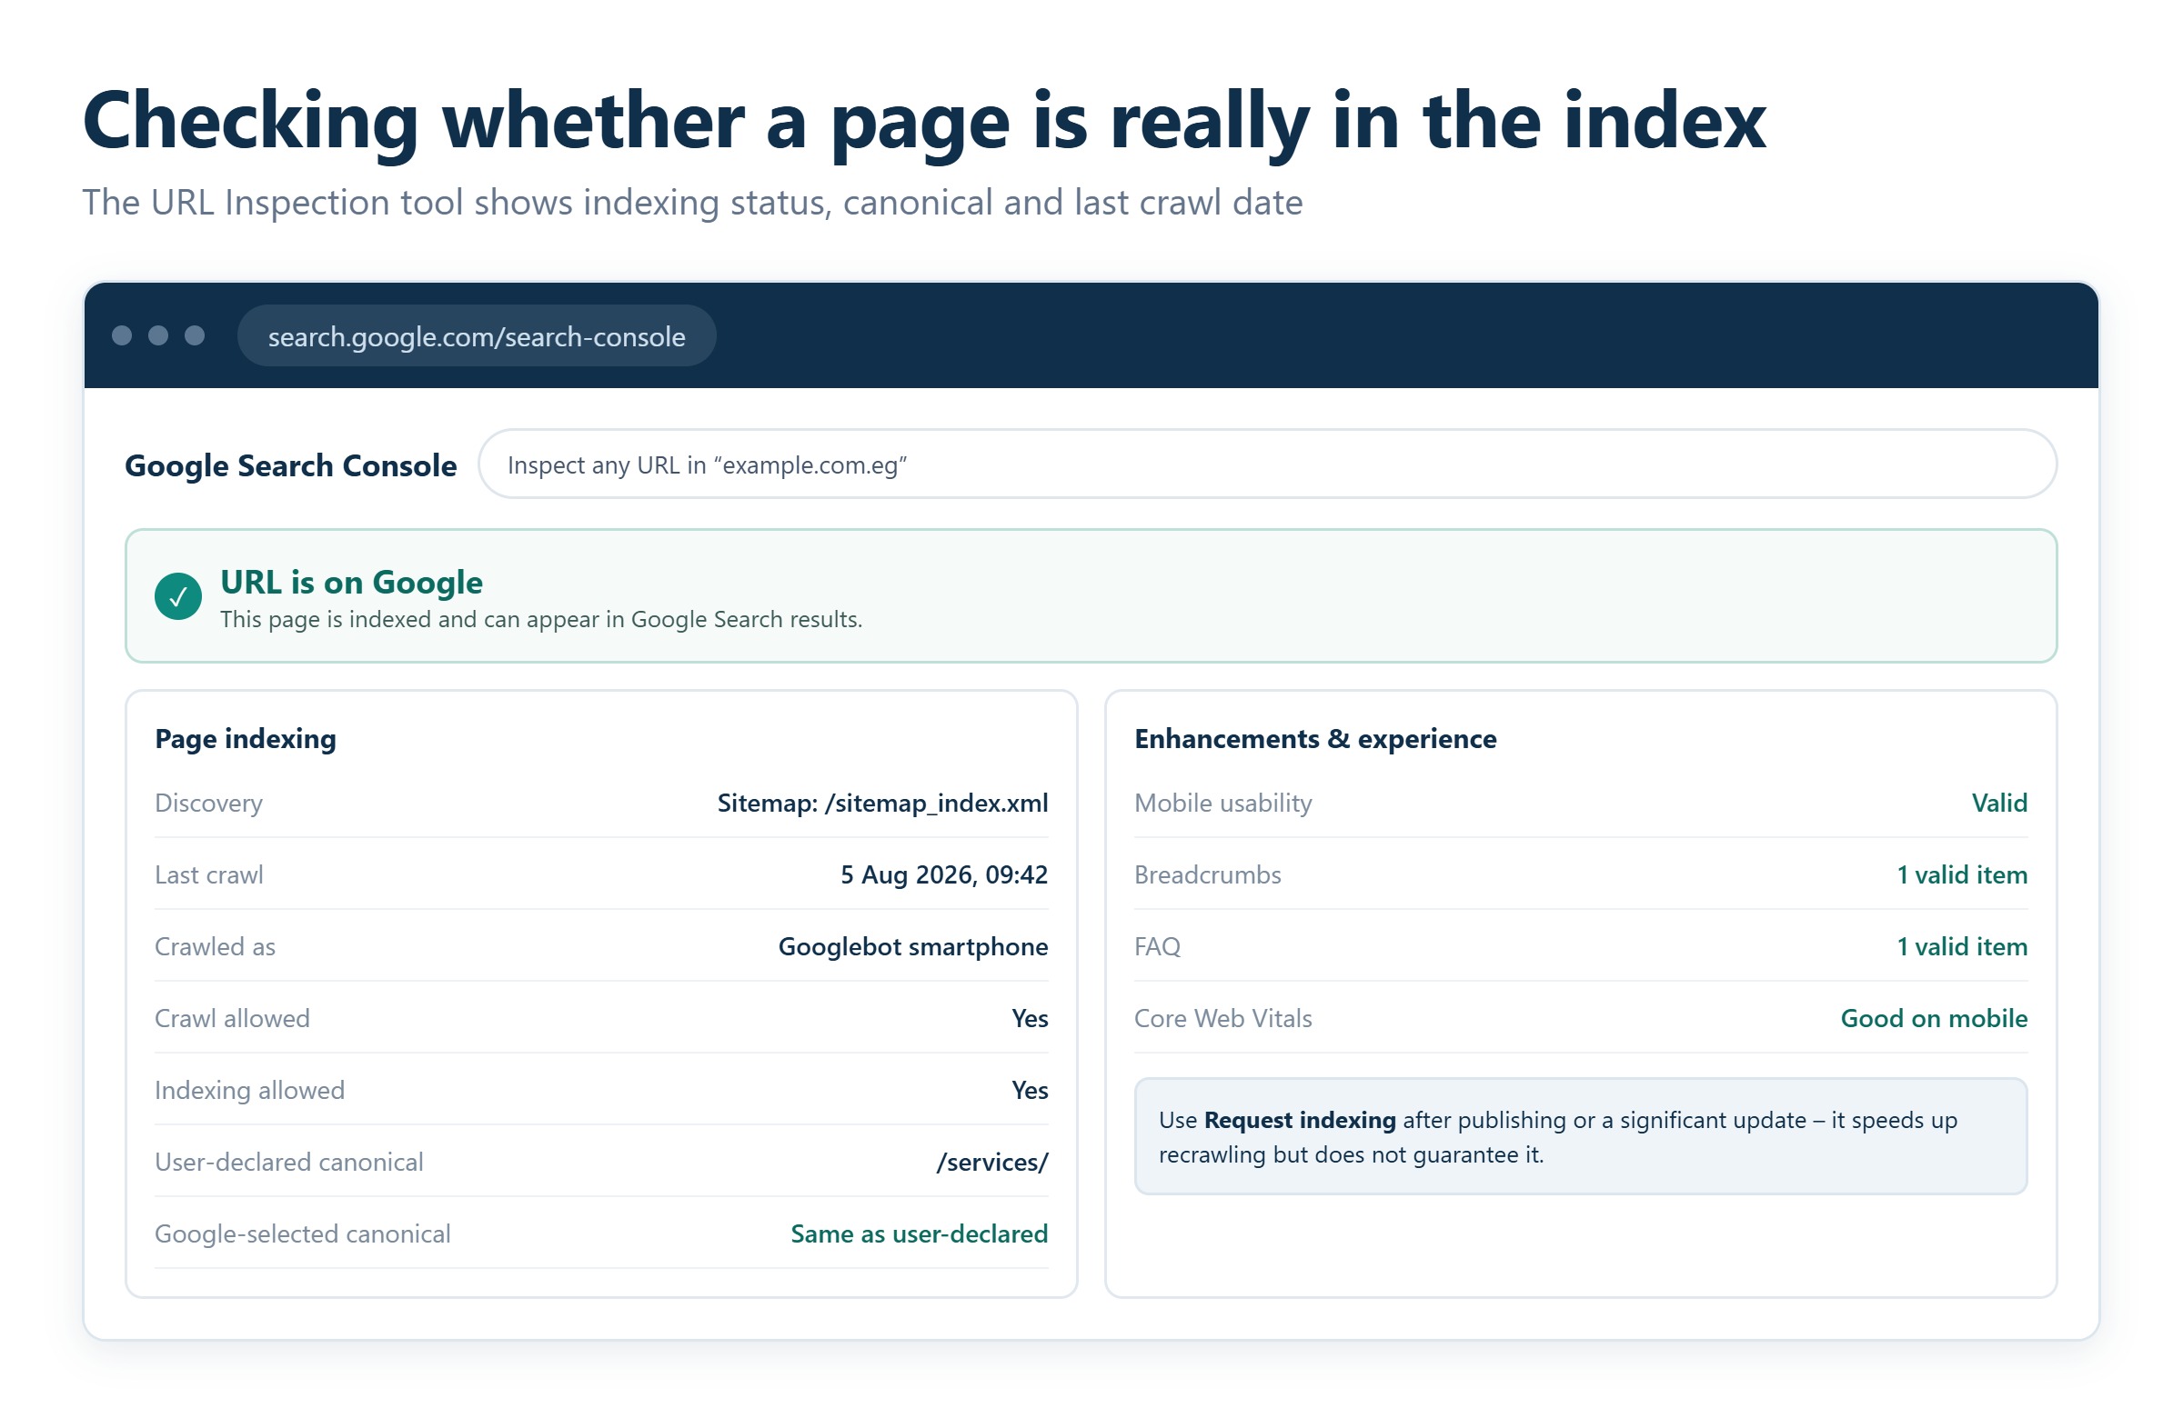Click the Enhancements & experience heading
Screen dimensions: 2183x1408
(x=1314, y=738)
